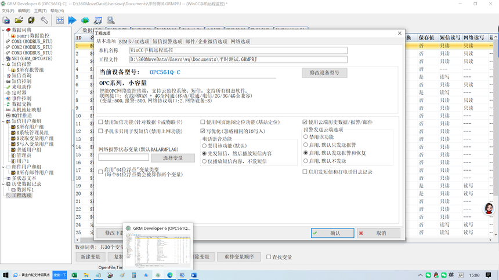This screenshot has height=280, width=499.
Task: Enable 禁用短信功能 checkbox
Action: click(100, 122)
